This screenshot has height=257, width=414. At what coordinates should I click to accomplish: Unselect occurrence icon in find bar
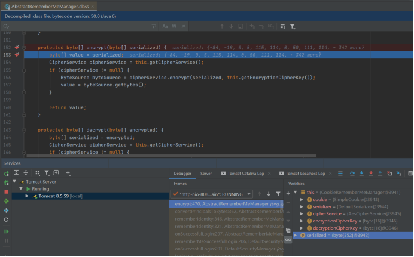click(261, 26)
